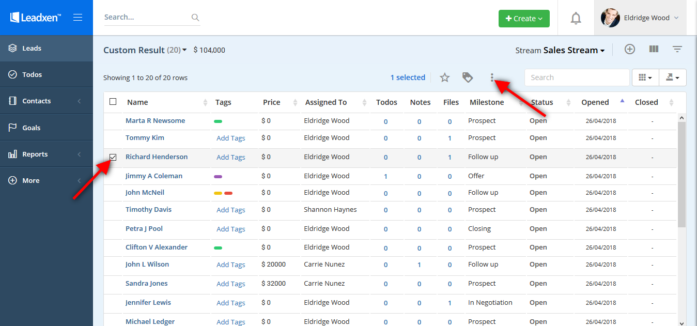The image size is (697, 326).
Task: Open Jimmy A Coleman todos count 1
Action: point(385,177)
